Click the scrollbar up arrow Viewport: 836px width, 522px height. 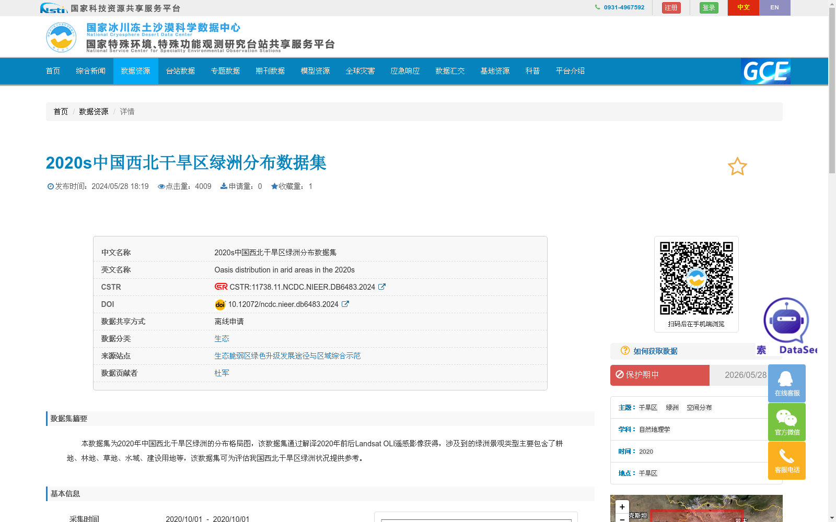click(832, 4)
